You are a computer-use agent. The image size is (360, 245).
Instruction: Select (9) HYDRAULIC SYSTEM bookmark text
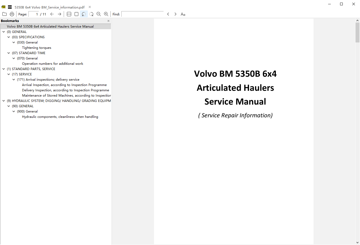[x=59, y=101]
